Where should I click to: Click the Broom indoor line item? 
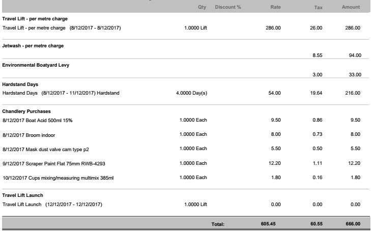coord(29,134)
